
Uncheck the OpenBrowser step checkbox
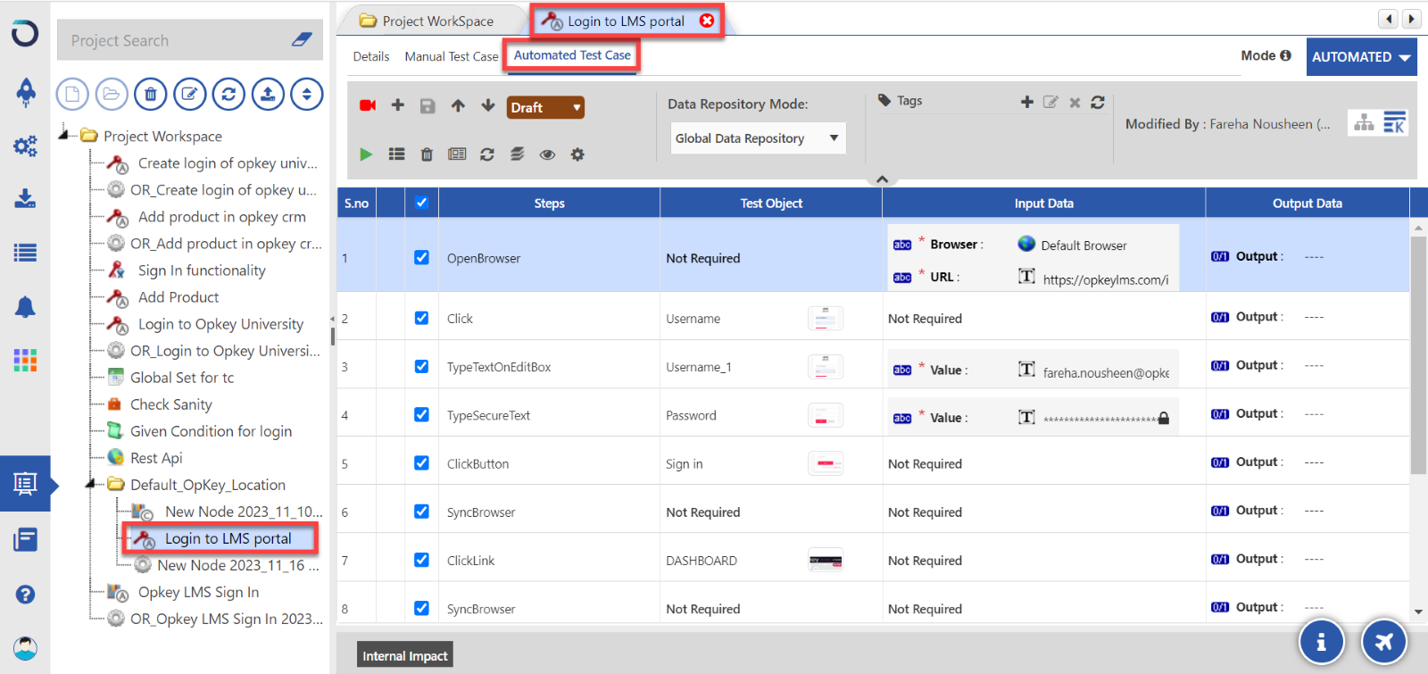coord(421,257)
